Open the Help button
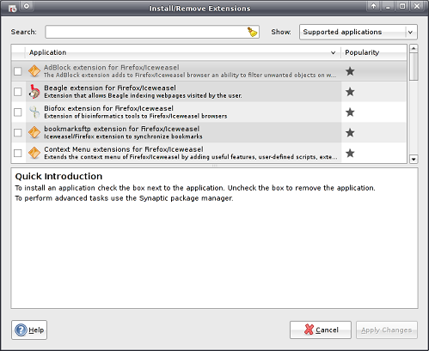 click(29, 330)
